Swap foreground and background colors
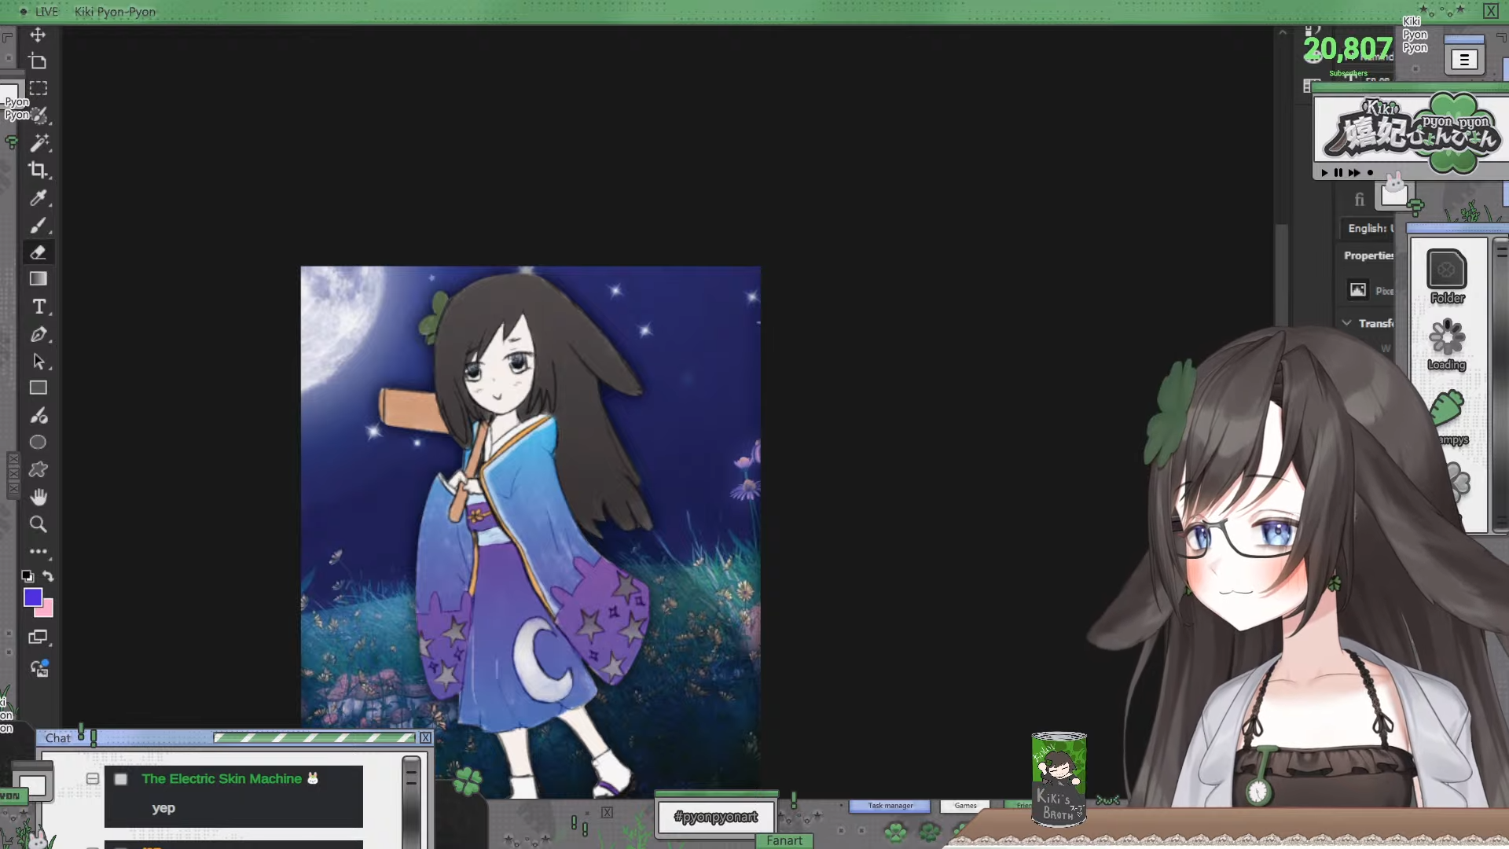 click(48, 576)
